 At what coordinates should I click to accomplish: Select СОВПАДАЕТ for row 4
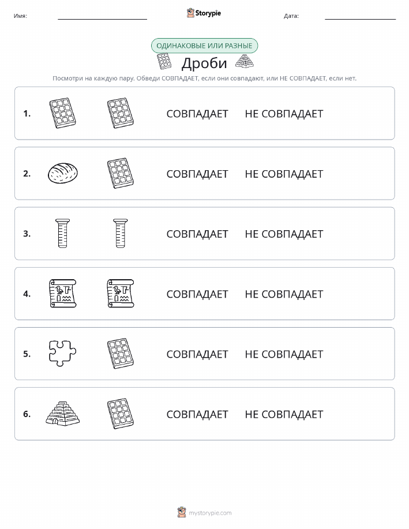click(x=197, y=294)
